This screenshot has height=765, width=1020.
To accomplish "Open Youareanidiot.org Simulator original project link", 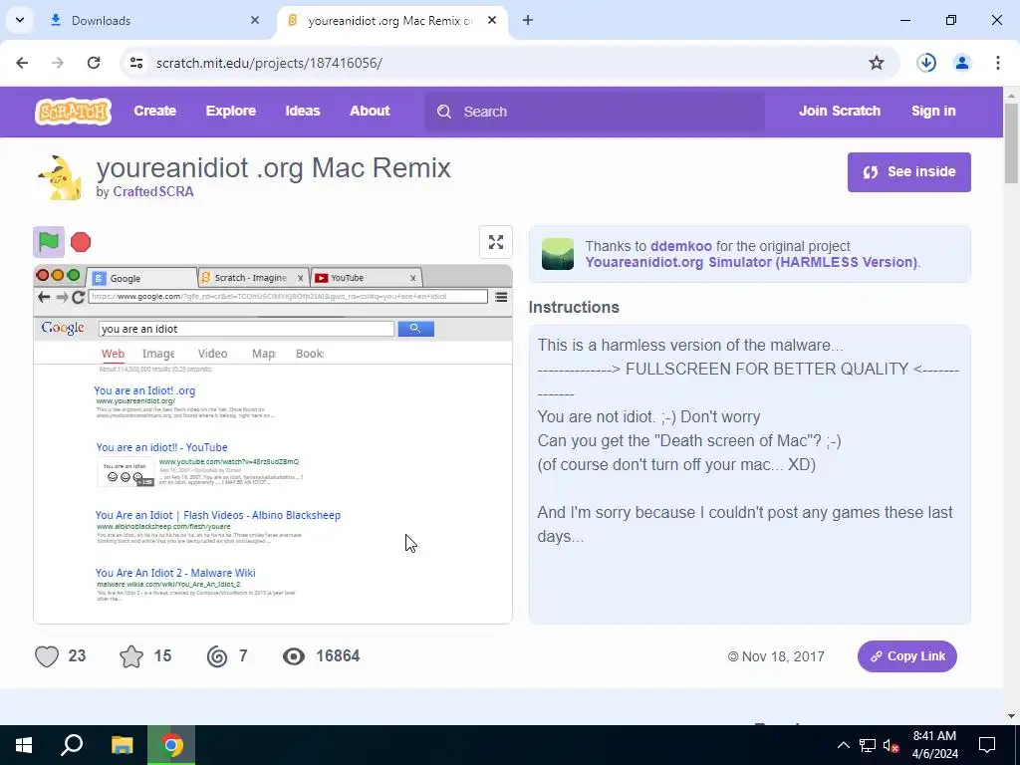I will 751,262.
